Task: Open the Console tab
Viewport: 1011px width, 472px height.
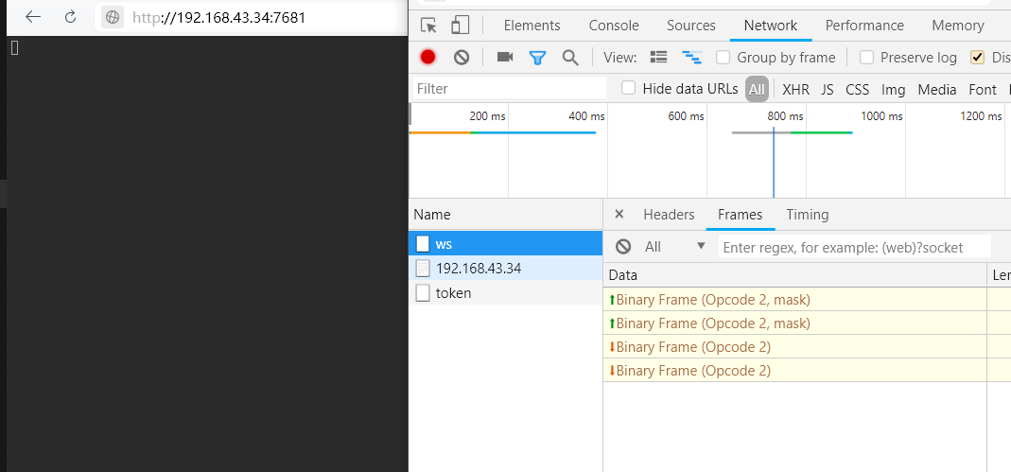Action: (x=614, y=26)
